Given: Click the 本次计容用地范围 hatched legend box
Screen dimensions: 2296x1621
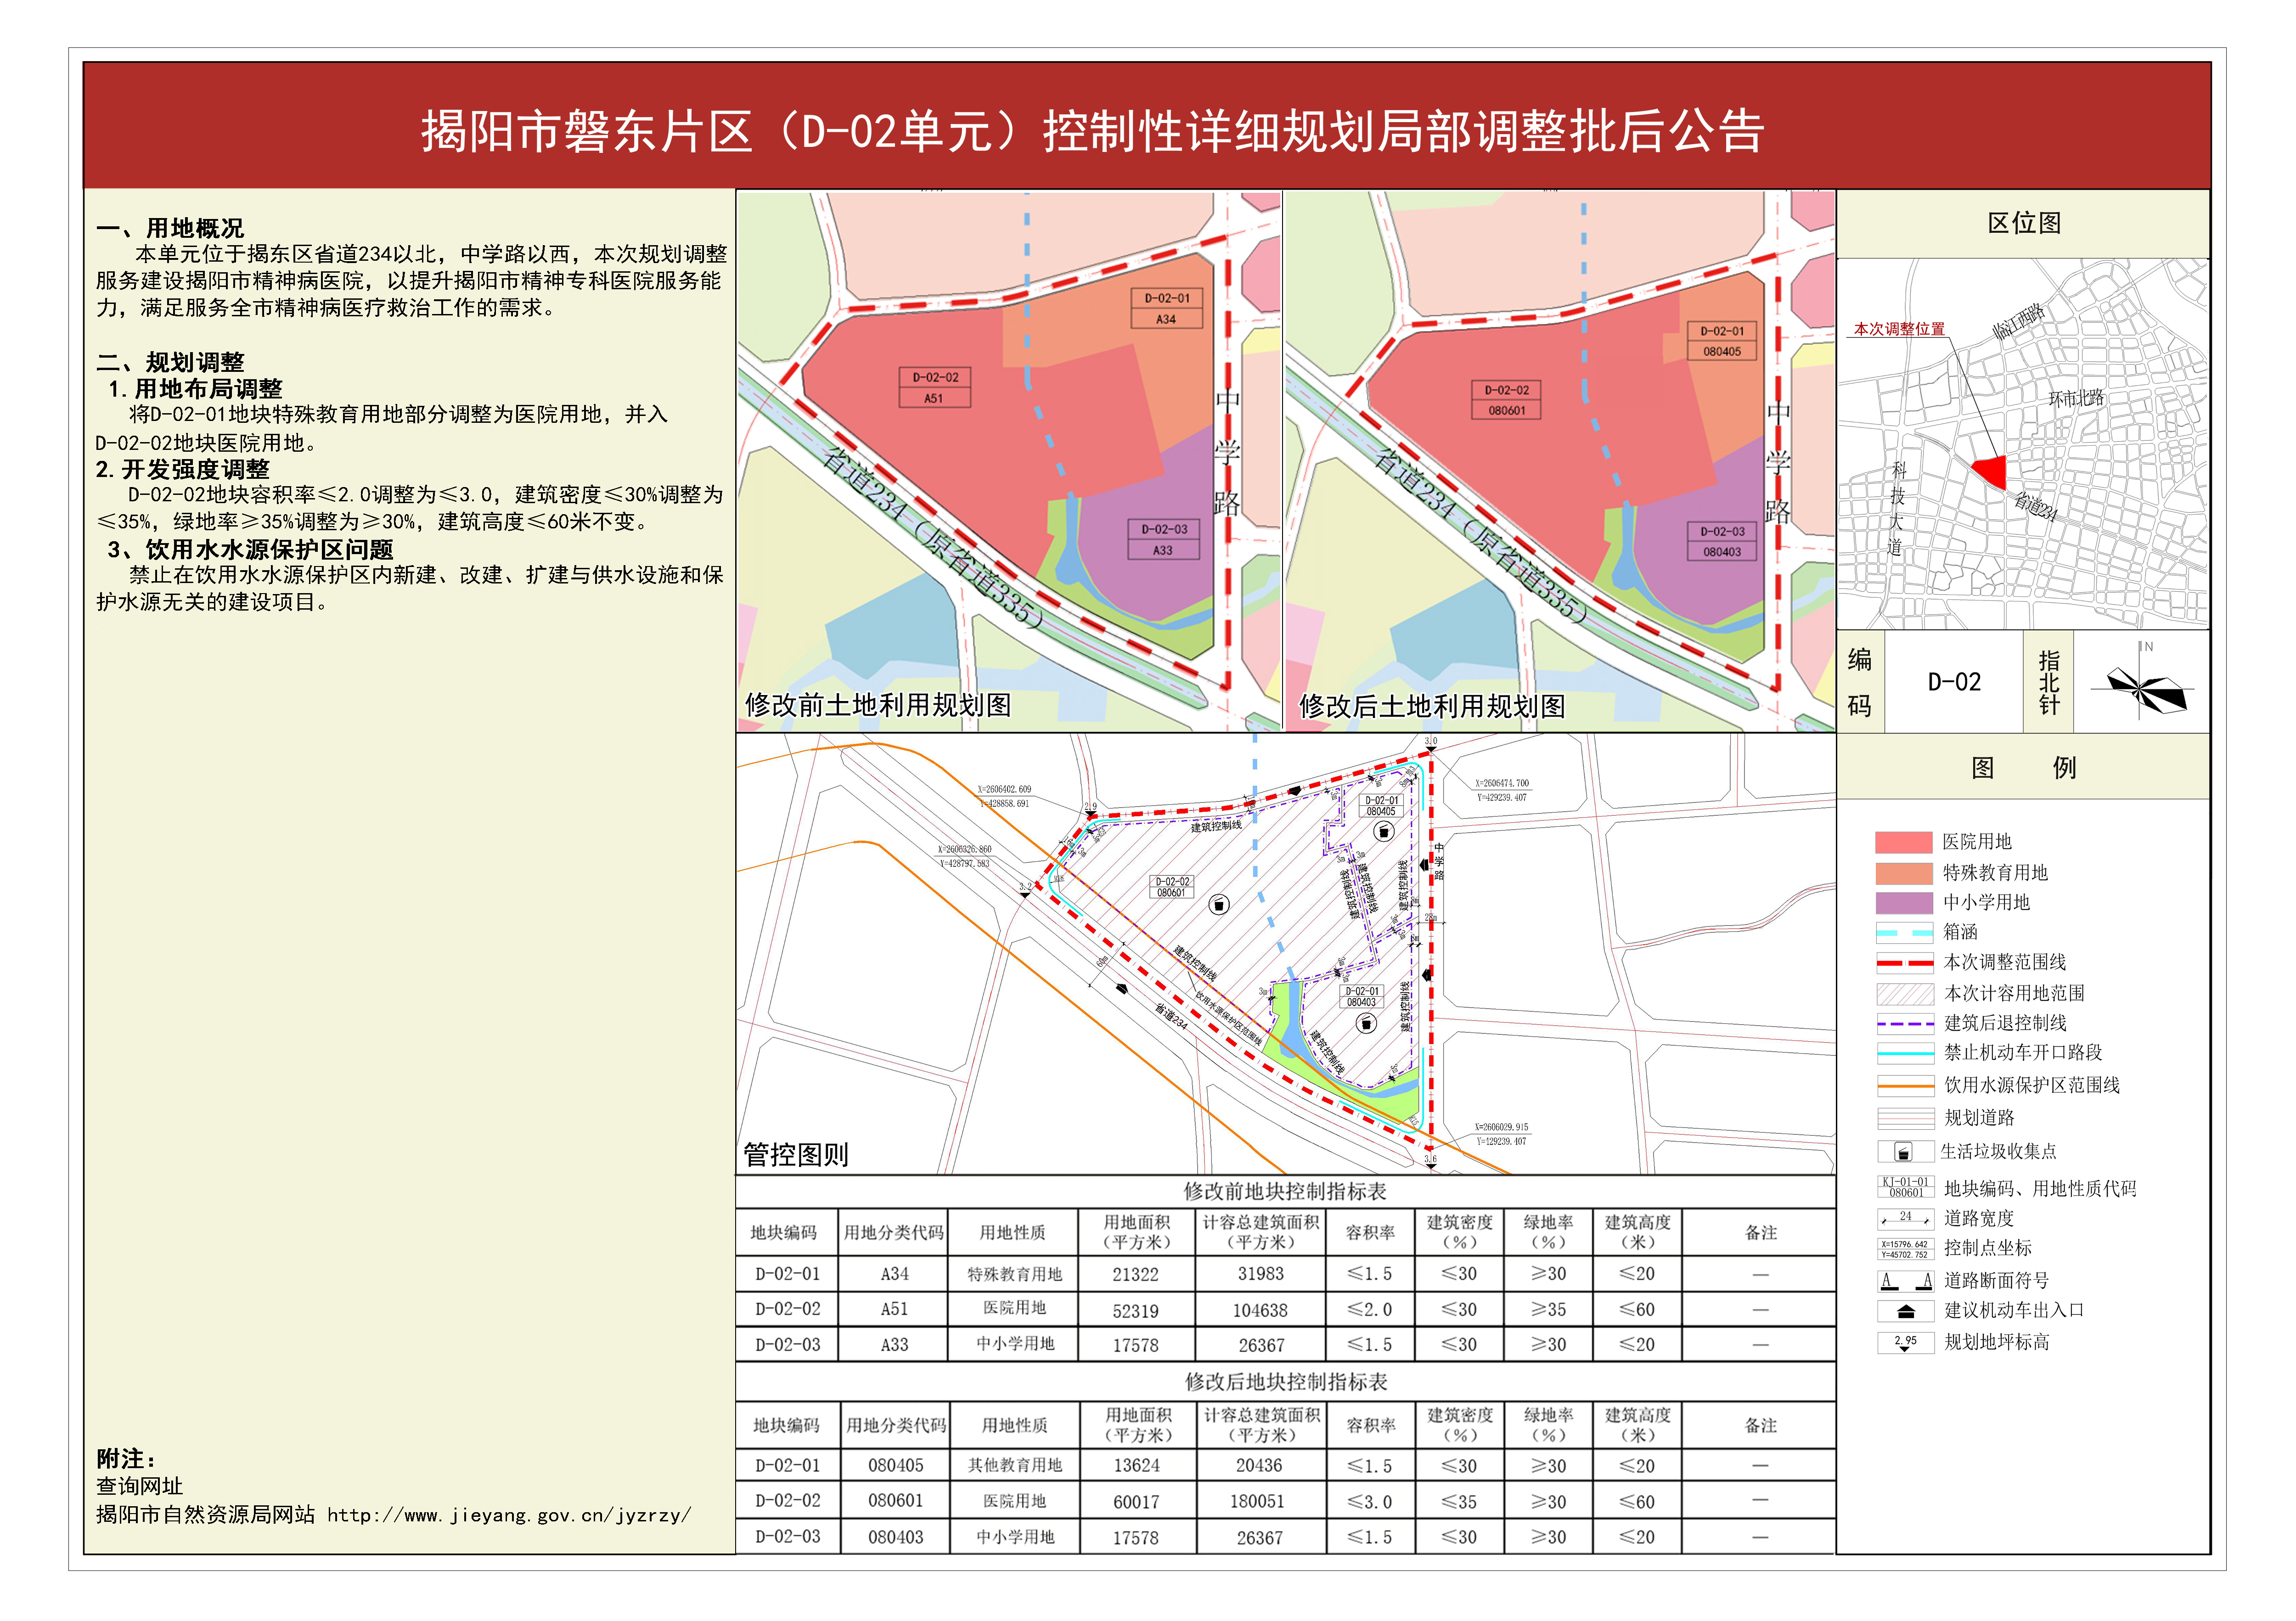Looking at the screenshot, I should tap(1905, 994).
